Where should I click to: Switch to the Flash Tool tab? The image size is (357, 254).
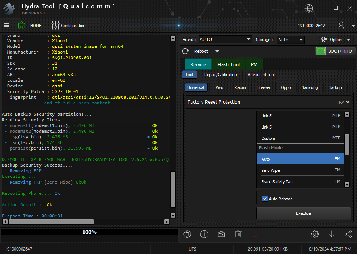coord(228,64)
